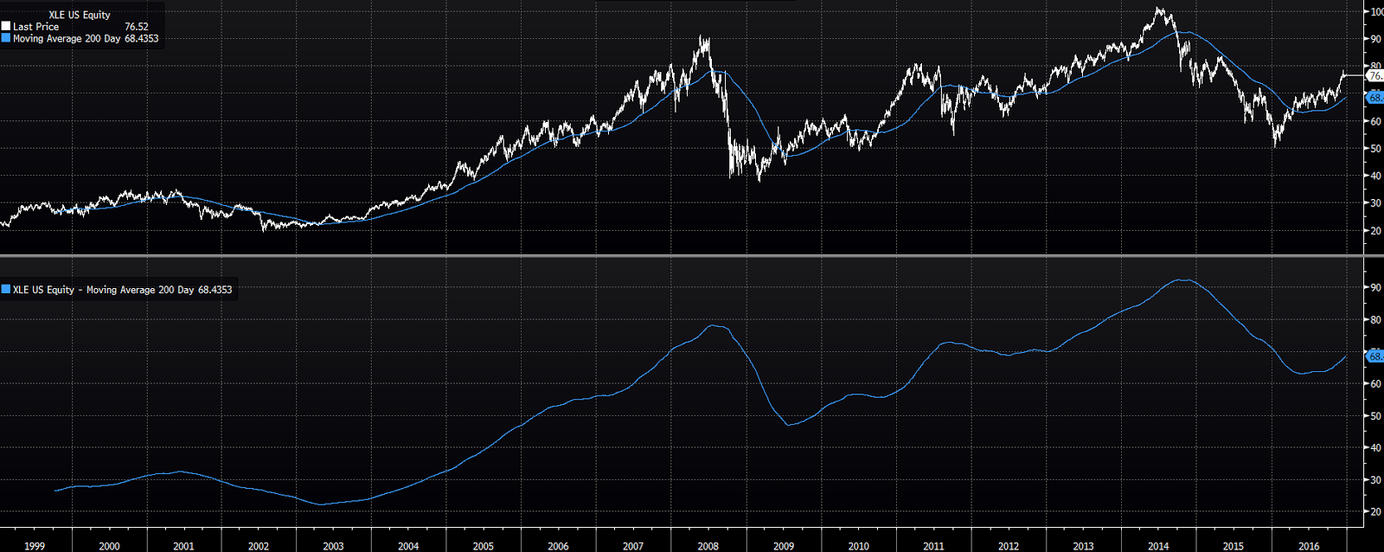Click the 2007 year label
Viewport: 1384px width, 552px height.
[x=633, y=546]
